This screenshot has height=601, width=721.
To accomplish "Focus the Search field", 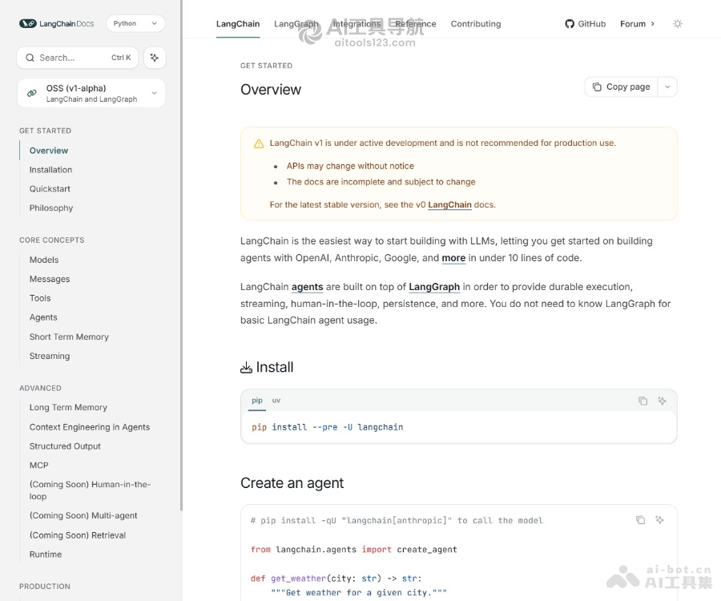I will pyautogui.click(x=77, y=58).
